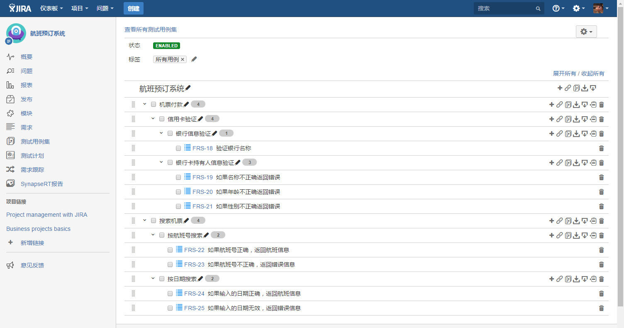Image resolution: width=624 pixels, height=328 pixels.
Task: Click 展开所有 link
Action: click(564, 73)
